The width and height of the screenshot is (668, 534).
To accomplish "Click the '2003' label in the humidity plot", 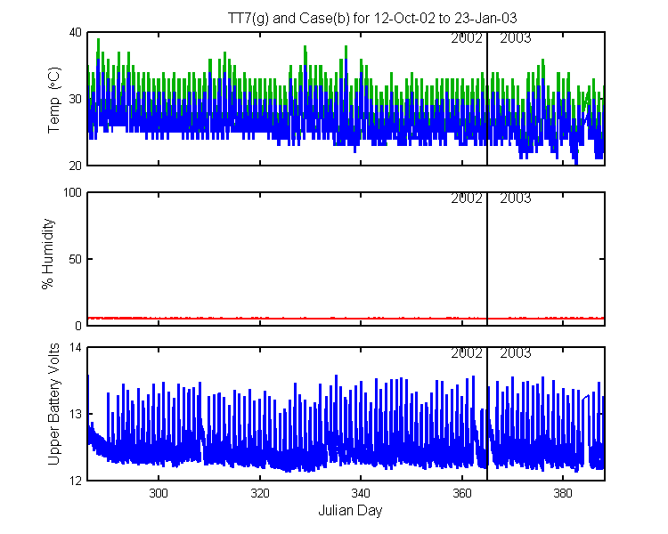I will point(516,198).
